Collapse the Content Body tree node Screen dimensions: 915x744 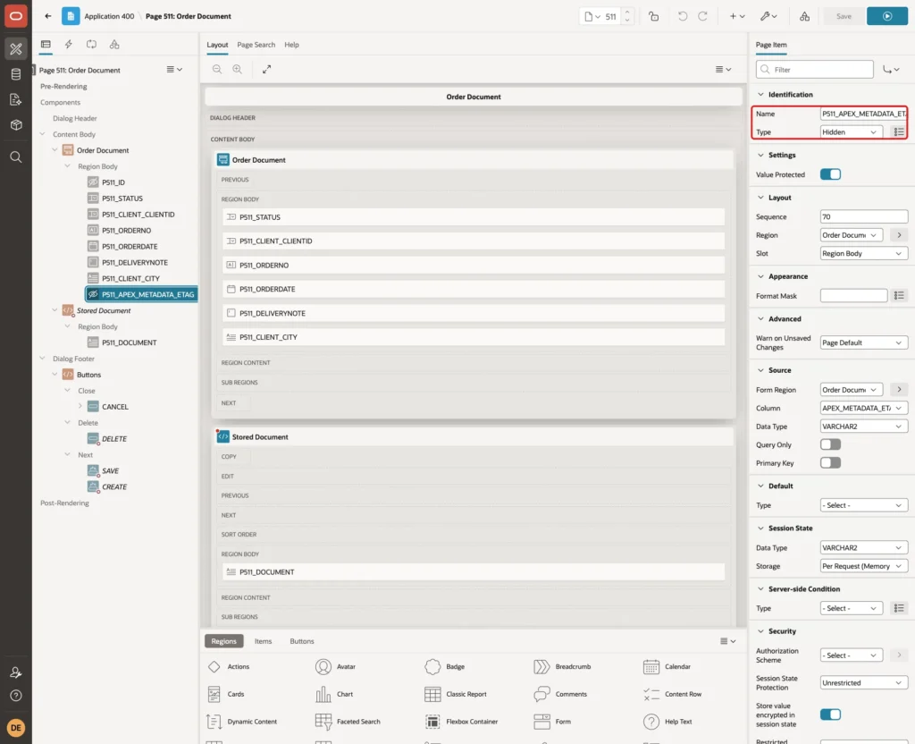click(43, 134)
